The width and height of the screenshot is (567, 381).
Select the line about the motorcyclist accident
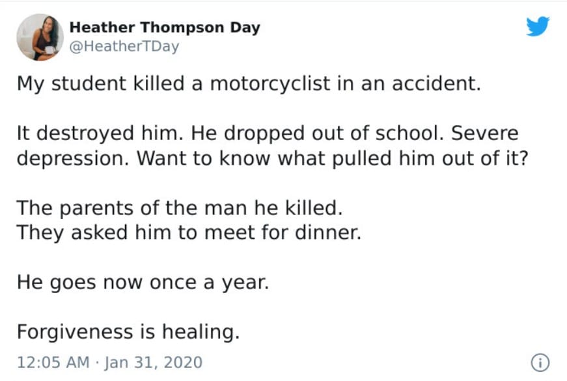249,83
